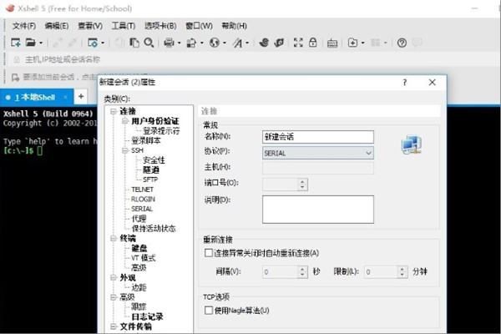Viewport: 501px width, 334px height.
Task: Increase the reconnect interval spinner value
Action: [302, 269]
